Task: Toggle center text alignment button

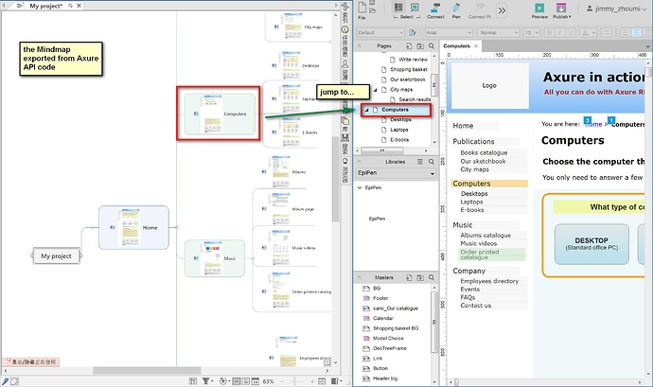Action: pos(636,32)
